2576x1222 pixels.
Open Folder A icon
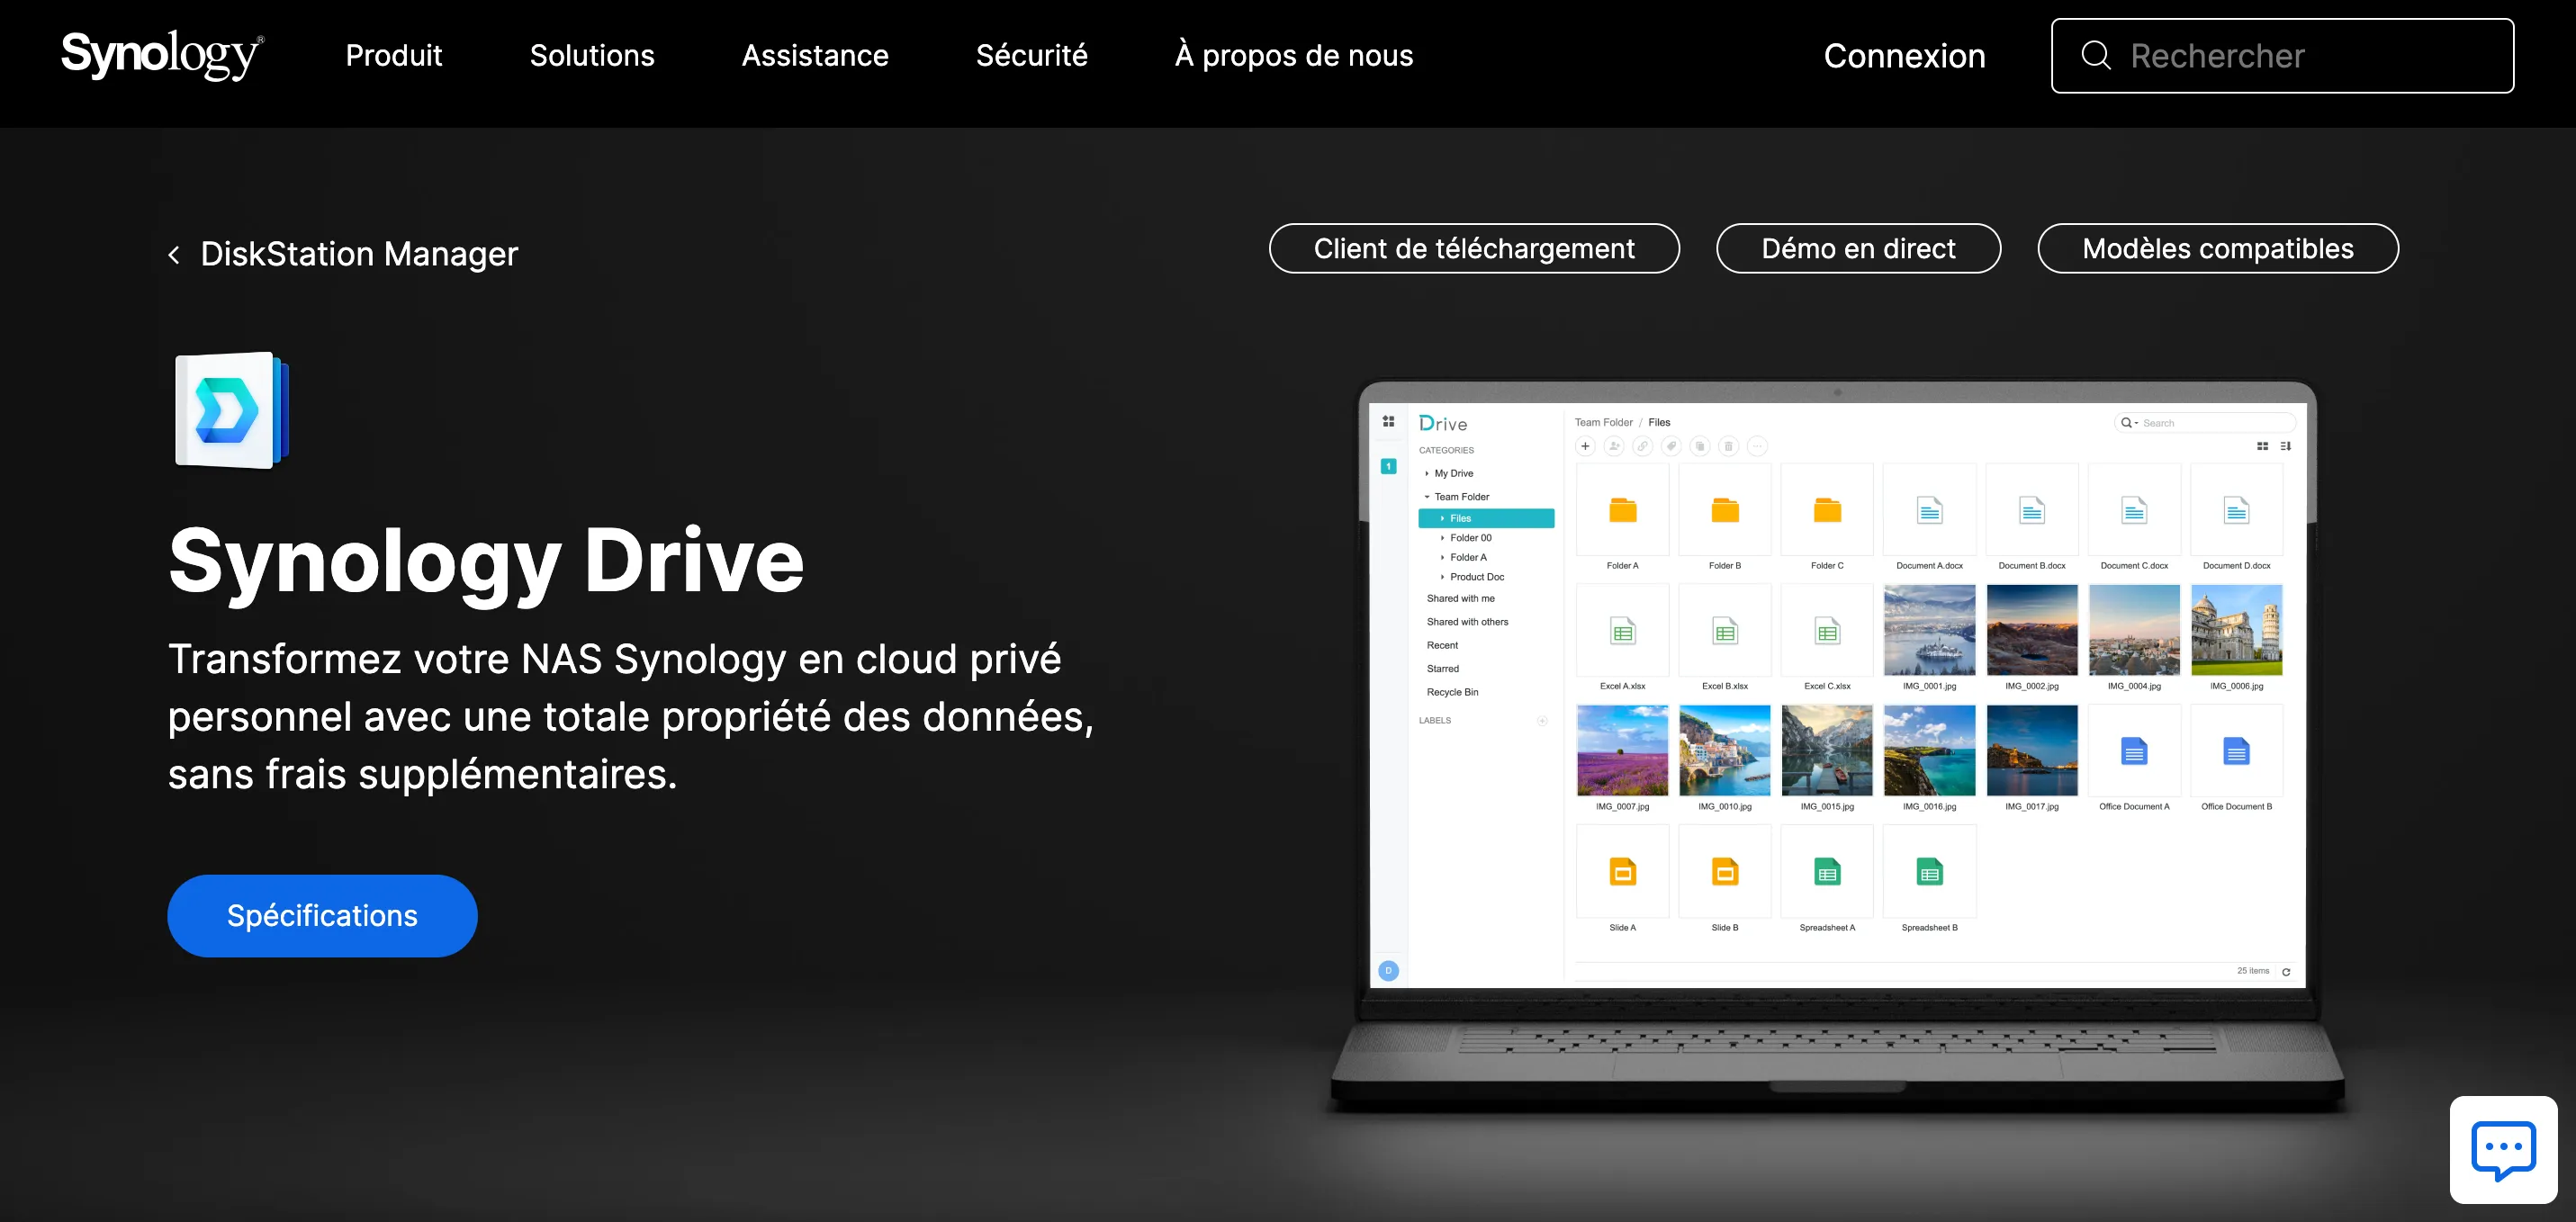pos(1622,510)
